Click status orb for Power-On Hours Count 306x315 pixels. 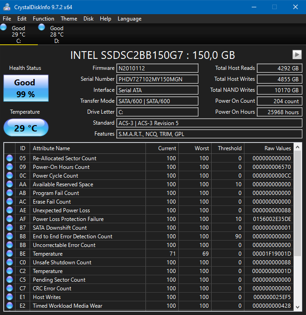(10, 167)
